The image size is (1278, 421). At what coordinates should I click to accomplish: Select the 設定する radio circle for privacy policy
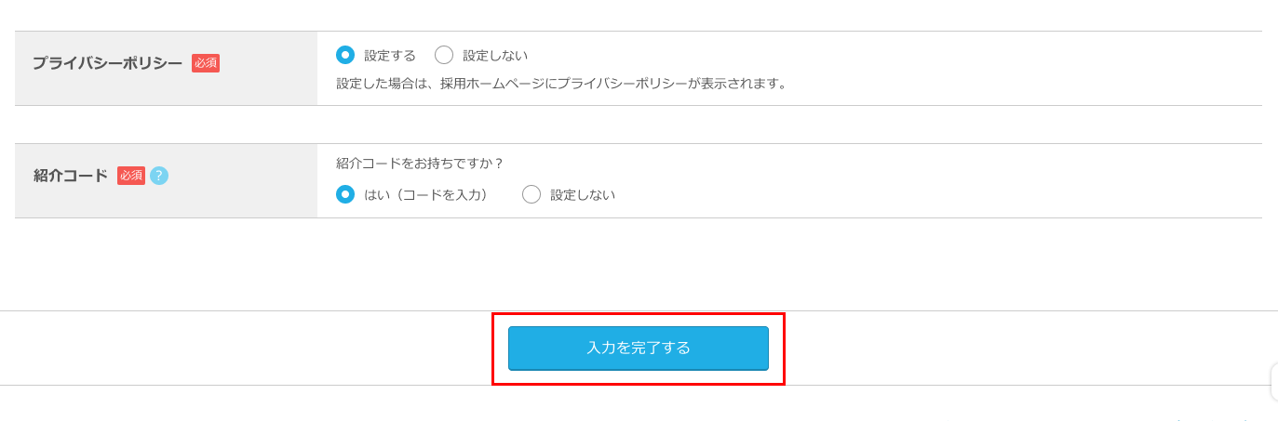pos(345,55)
